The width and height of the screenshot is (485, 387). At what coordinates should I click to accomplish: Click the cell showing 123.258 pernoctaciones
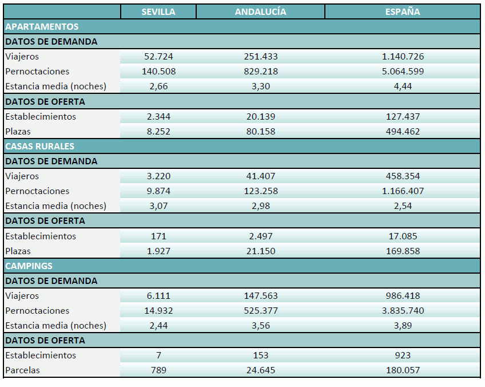[260, 191]
